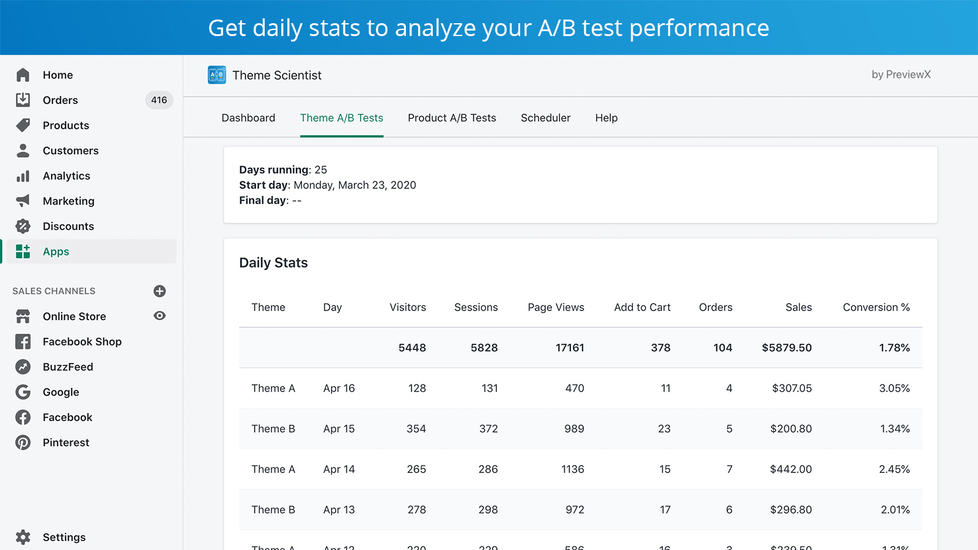This screenshot has width=978, height=550.
Task: Open Settings gear icon
Action: [x=23, y=537]
